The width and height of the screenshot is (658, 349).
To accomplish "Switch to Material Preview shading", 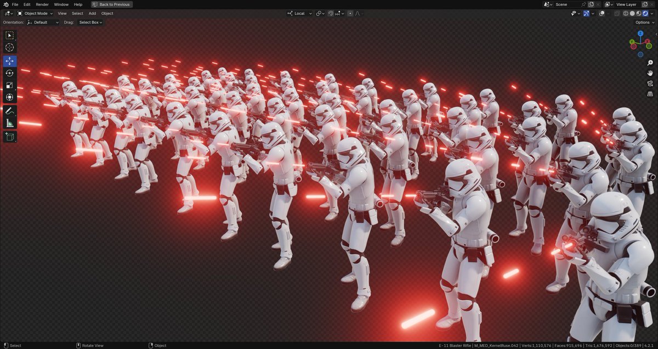I will coord(639,13).
